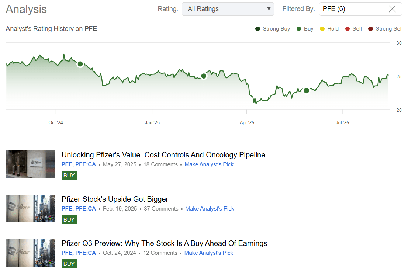
Task: Click the green Buy marker near Jun '25
Action: (306, 91)
